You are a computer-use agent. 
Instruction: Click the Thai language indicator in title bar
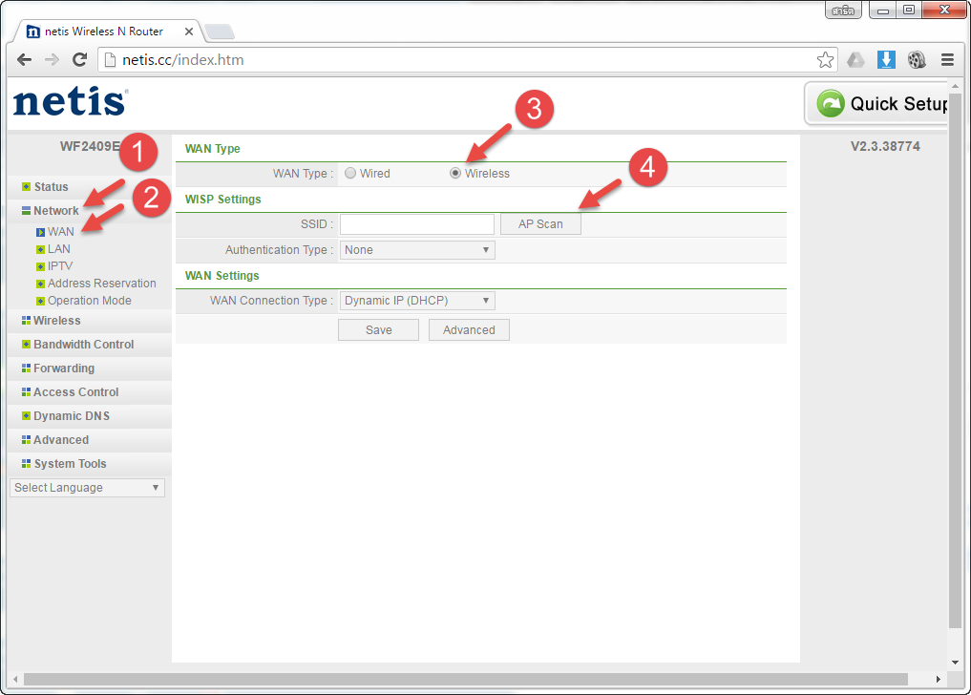coord(843,11)
